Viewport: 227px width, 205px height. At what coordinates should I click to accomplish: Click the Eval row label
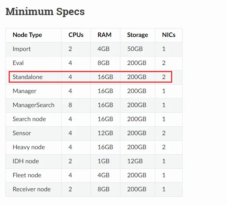point(18,63)
